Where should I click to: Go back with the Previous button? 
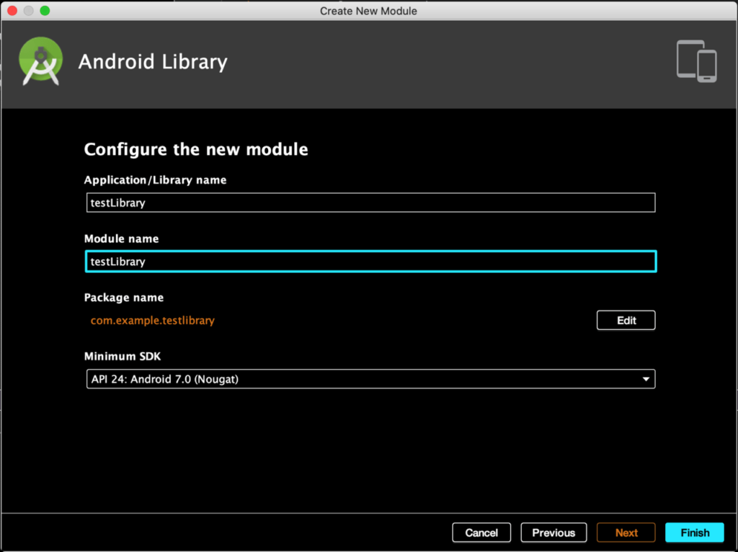(x=553, y=533)
